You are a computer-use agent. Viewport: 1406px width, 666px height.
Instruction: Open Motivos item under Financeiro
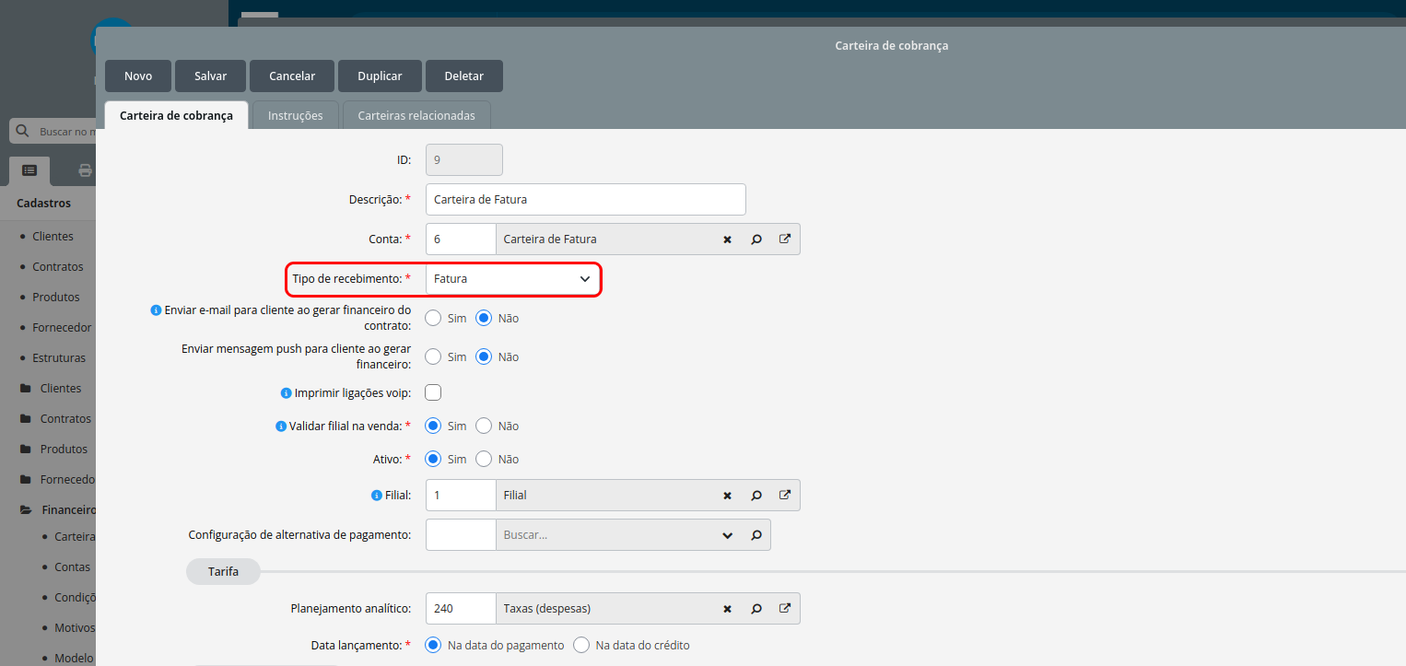(x=75, y=628)
